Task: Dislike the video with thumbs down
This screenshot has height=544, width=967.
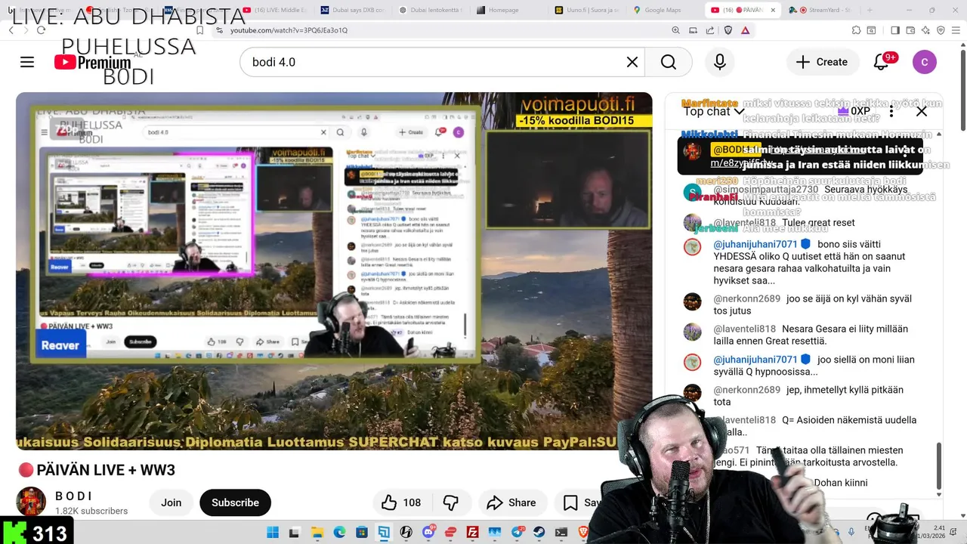Action: coord(451,502)
